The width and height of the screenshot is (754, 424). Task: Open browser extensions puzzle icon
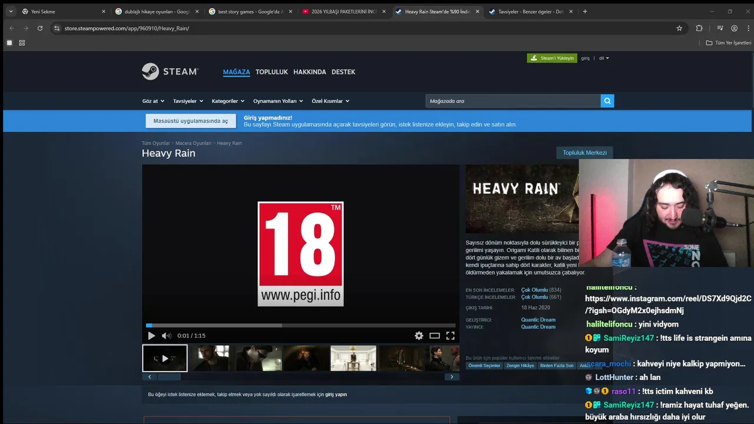click(x=699, y=28)
